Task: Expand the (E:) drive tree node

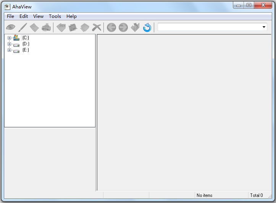Action: pos(9,50)
